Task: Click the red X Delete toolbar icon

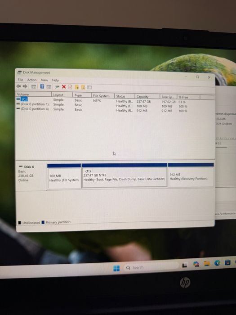Action: coord(64,86)
